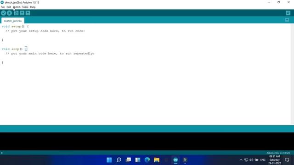Click the battery tray icon
Screen dimensions: 294x165
pyautogui.click(x=256, y=160)
